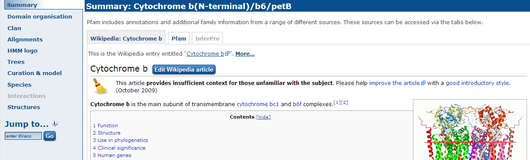Viewport: 530px width, 160px height.
Task: Open the Cytochrome b external link
Action: [208, 54]
